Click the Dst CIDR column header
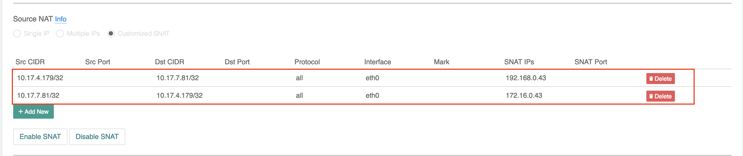Viewport: 743px width, 156px height. [169, 62]
